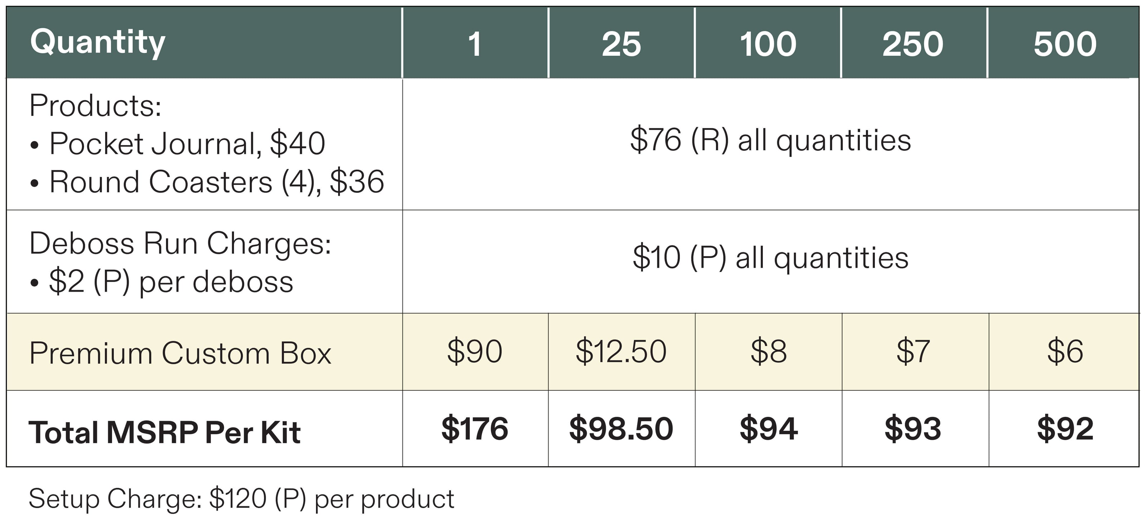Viewport: 1145px width, 521px height.
Task: Click the $2 (P) per deboss line
Action: (162, 282)
